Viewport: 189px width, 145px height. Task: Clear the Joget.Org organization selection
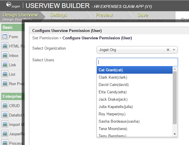(x=168, y=50)
